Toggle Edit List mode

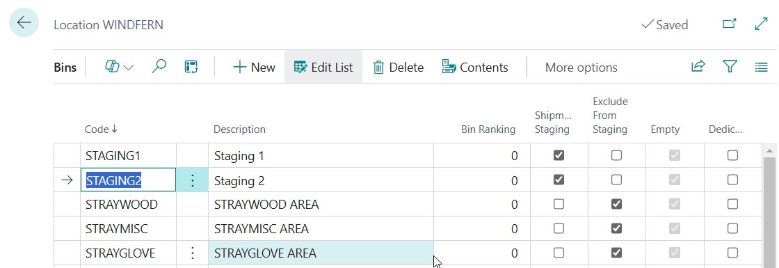pos(323,67)
